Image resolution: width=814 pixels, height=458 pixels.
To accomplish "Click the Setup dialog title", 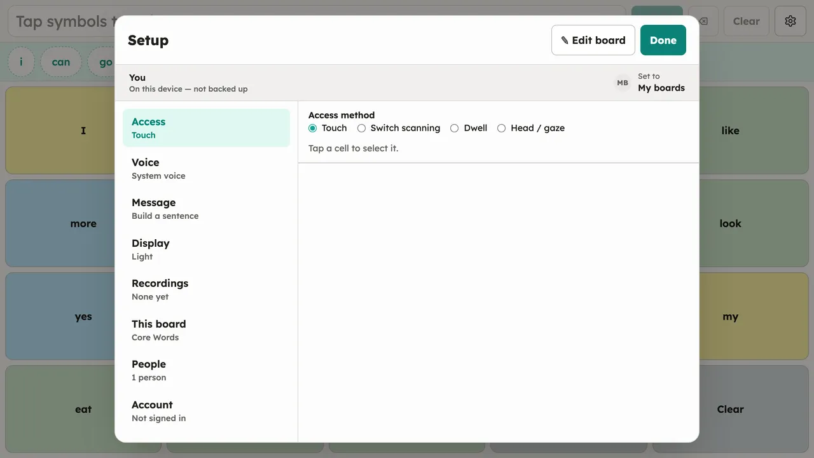I will [x=148, y=40].
